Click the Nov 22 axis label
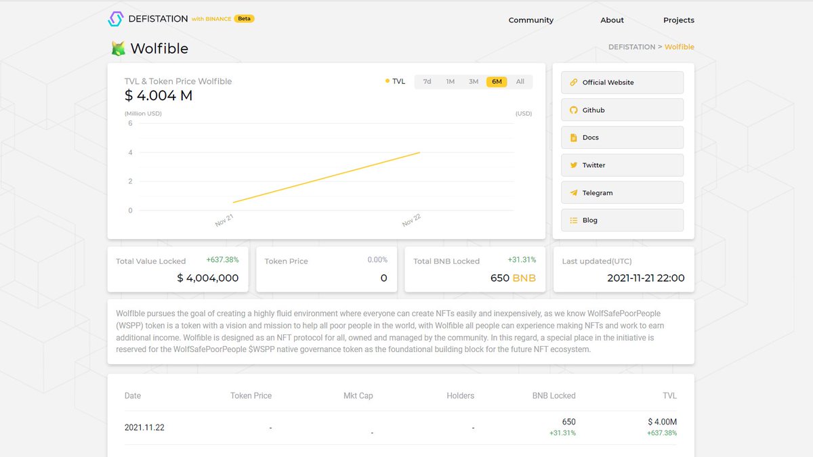Image resolution: width=813 pixels, height=457 pixels. 412,221
